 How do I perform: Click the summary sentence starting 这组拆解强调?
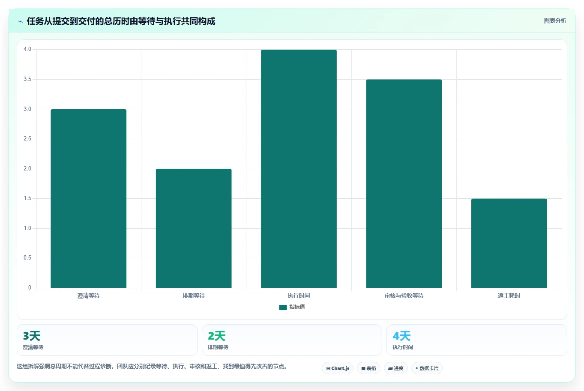152,366
